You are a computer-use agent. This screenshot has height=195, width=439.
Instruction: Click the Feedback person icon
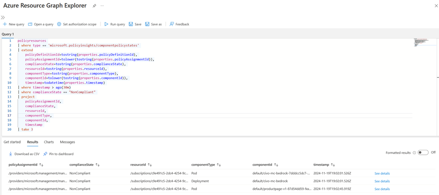[x=172, y=24]
